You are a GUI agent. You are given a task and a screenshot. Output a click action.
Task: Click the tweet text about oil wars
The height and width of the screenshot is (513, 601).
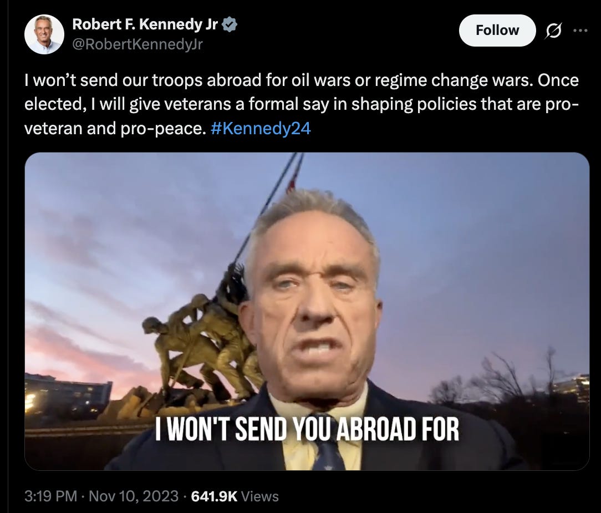pos(301,104)
